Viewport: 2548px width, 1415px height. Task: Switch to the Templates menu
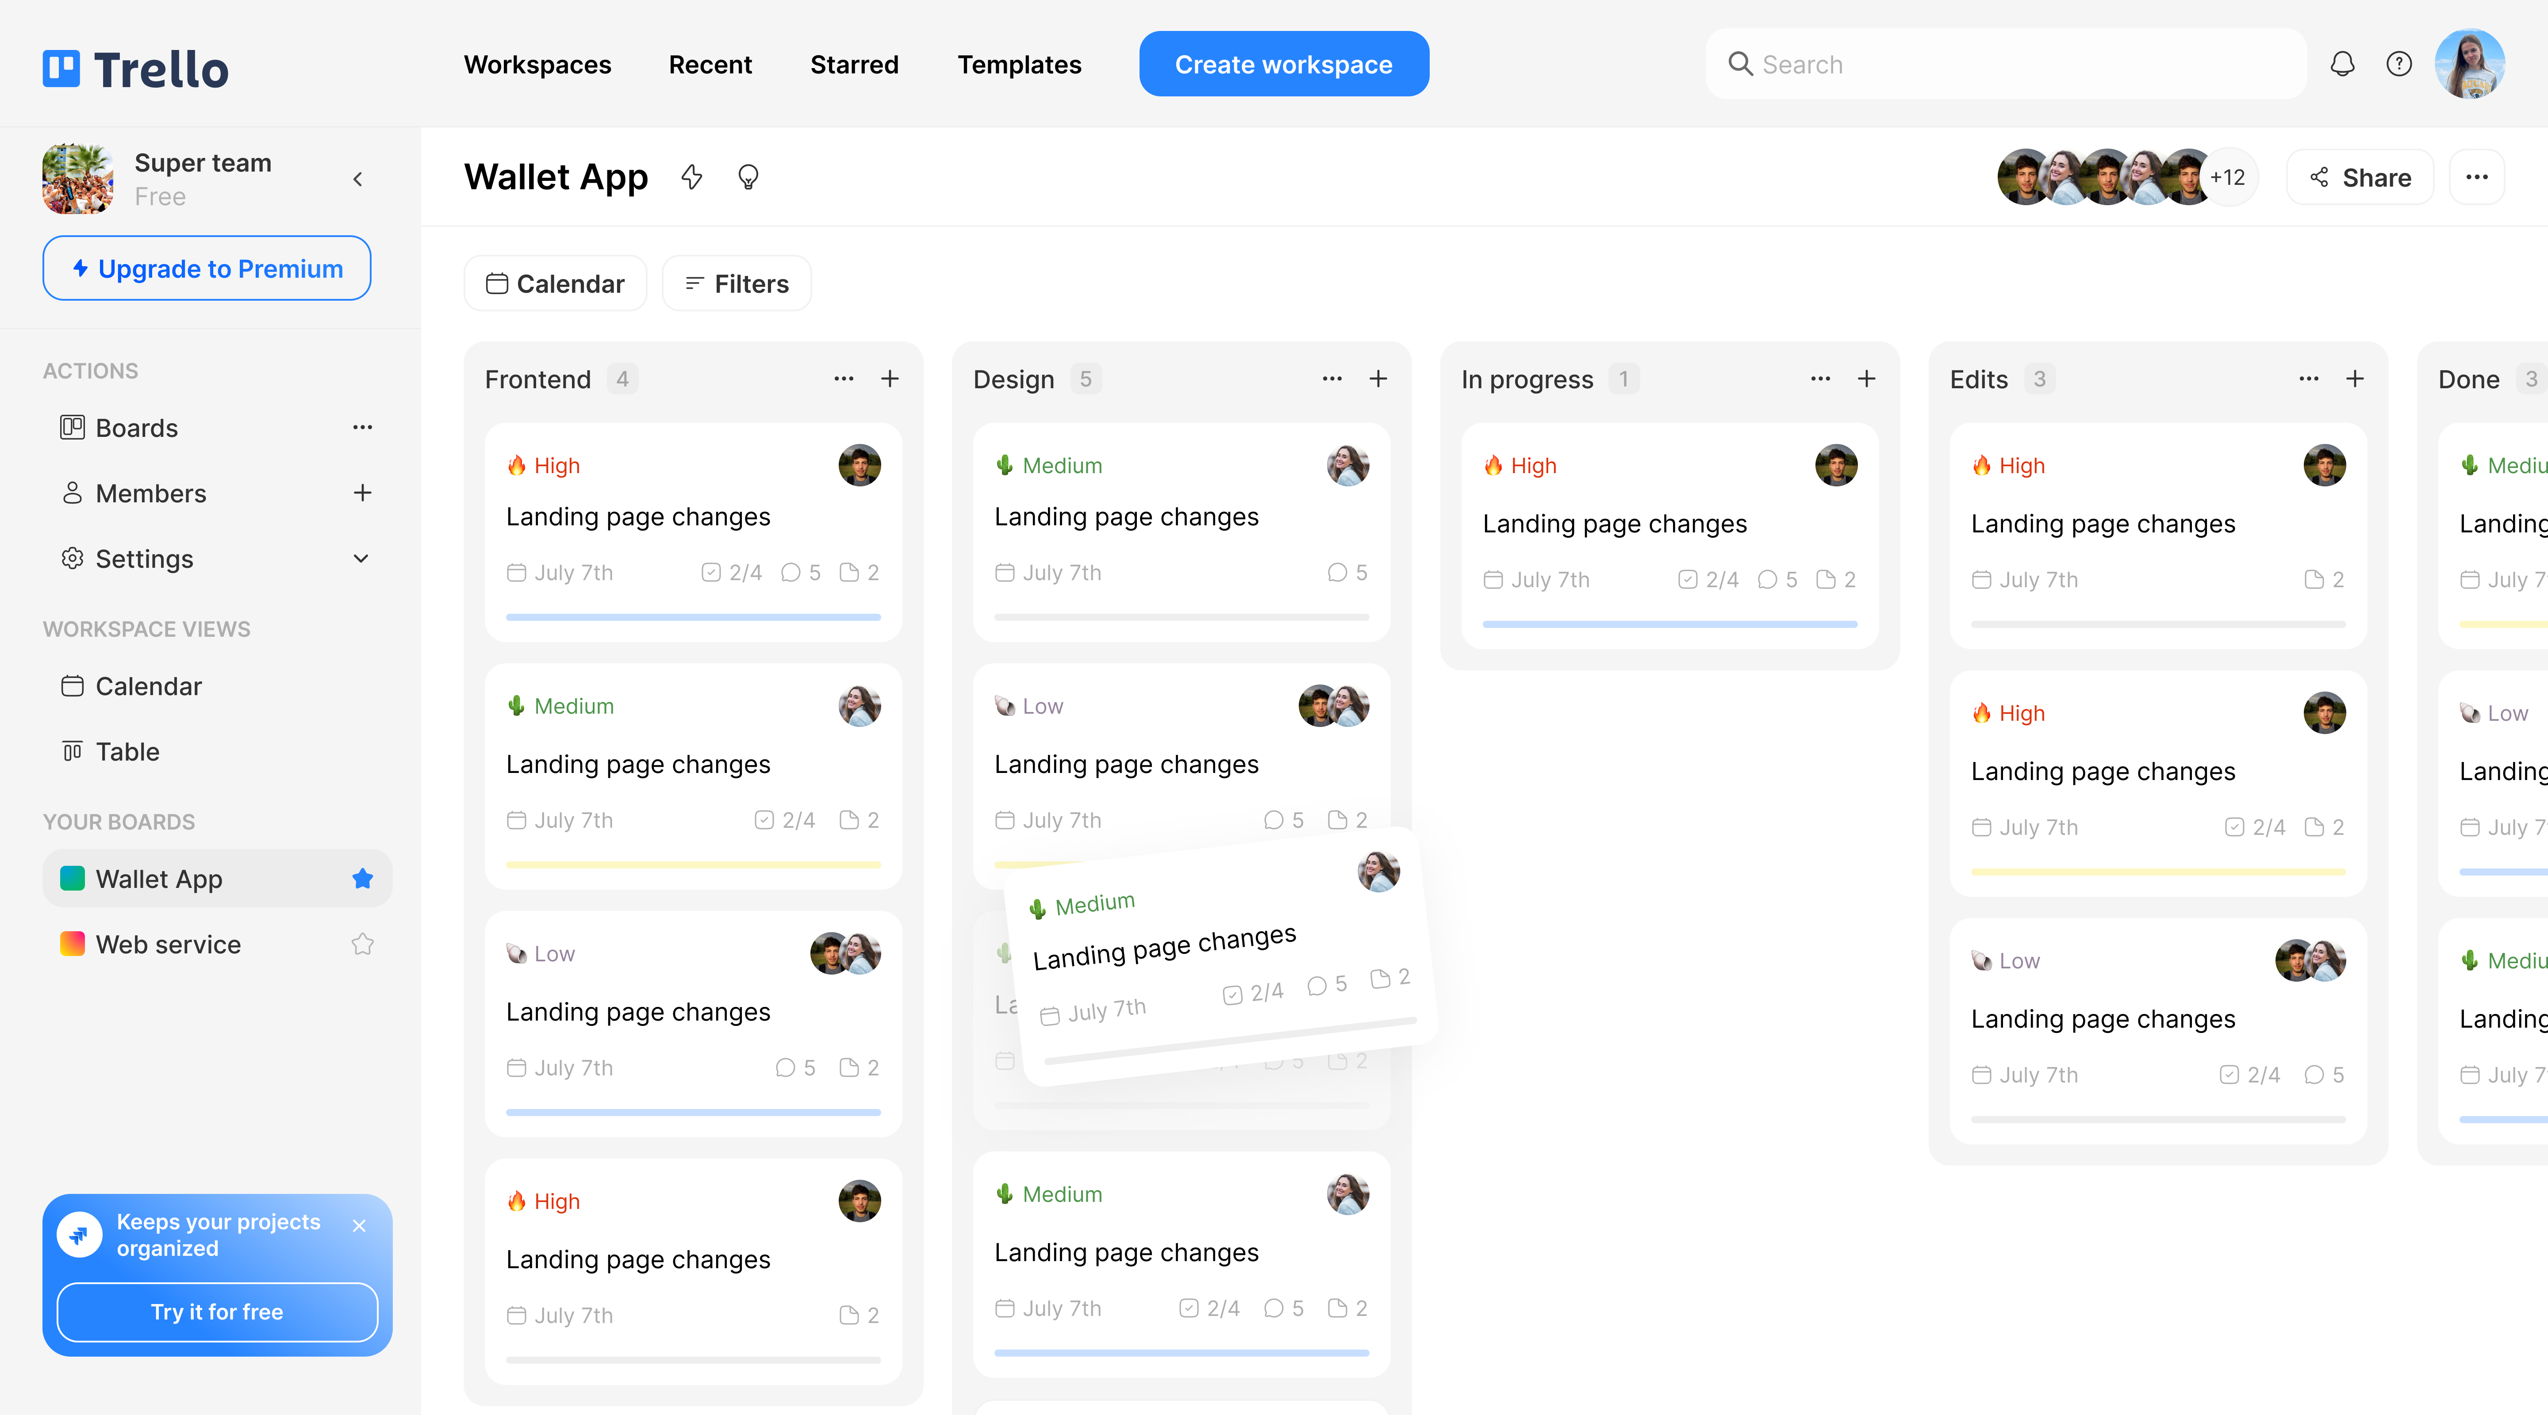[1019, 63]
